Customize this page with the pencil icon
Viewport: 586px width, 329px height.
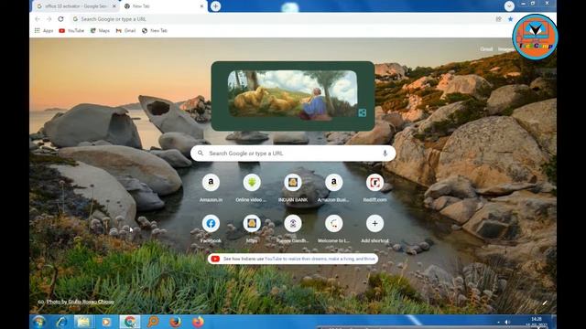tap(545, 302)
